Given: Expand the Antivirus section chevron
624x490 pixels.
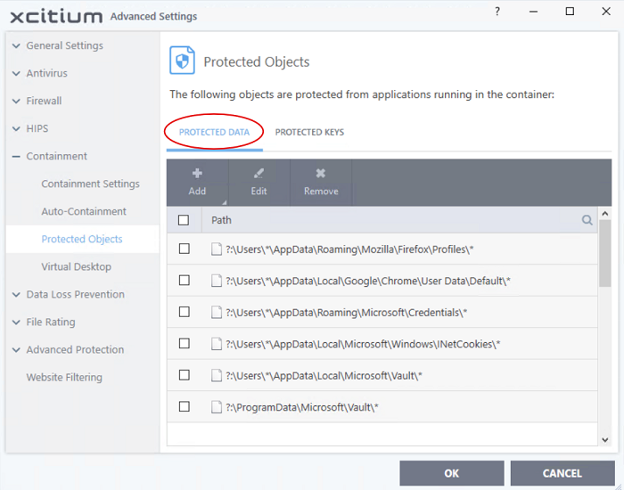Looking at the screenshot, I should 16,74.
